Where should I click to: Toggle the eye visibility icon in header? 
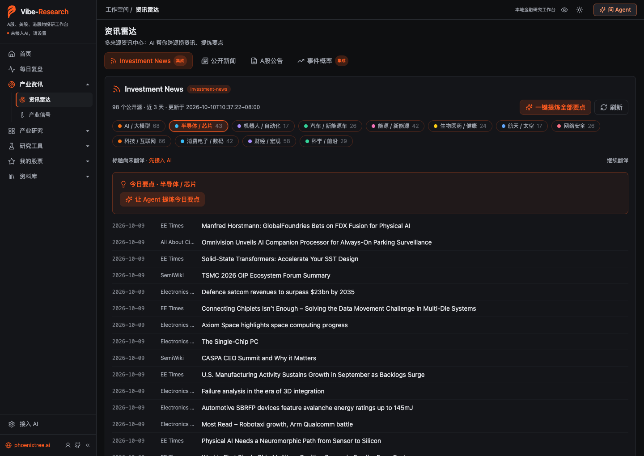pos(564,10)
